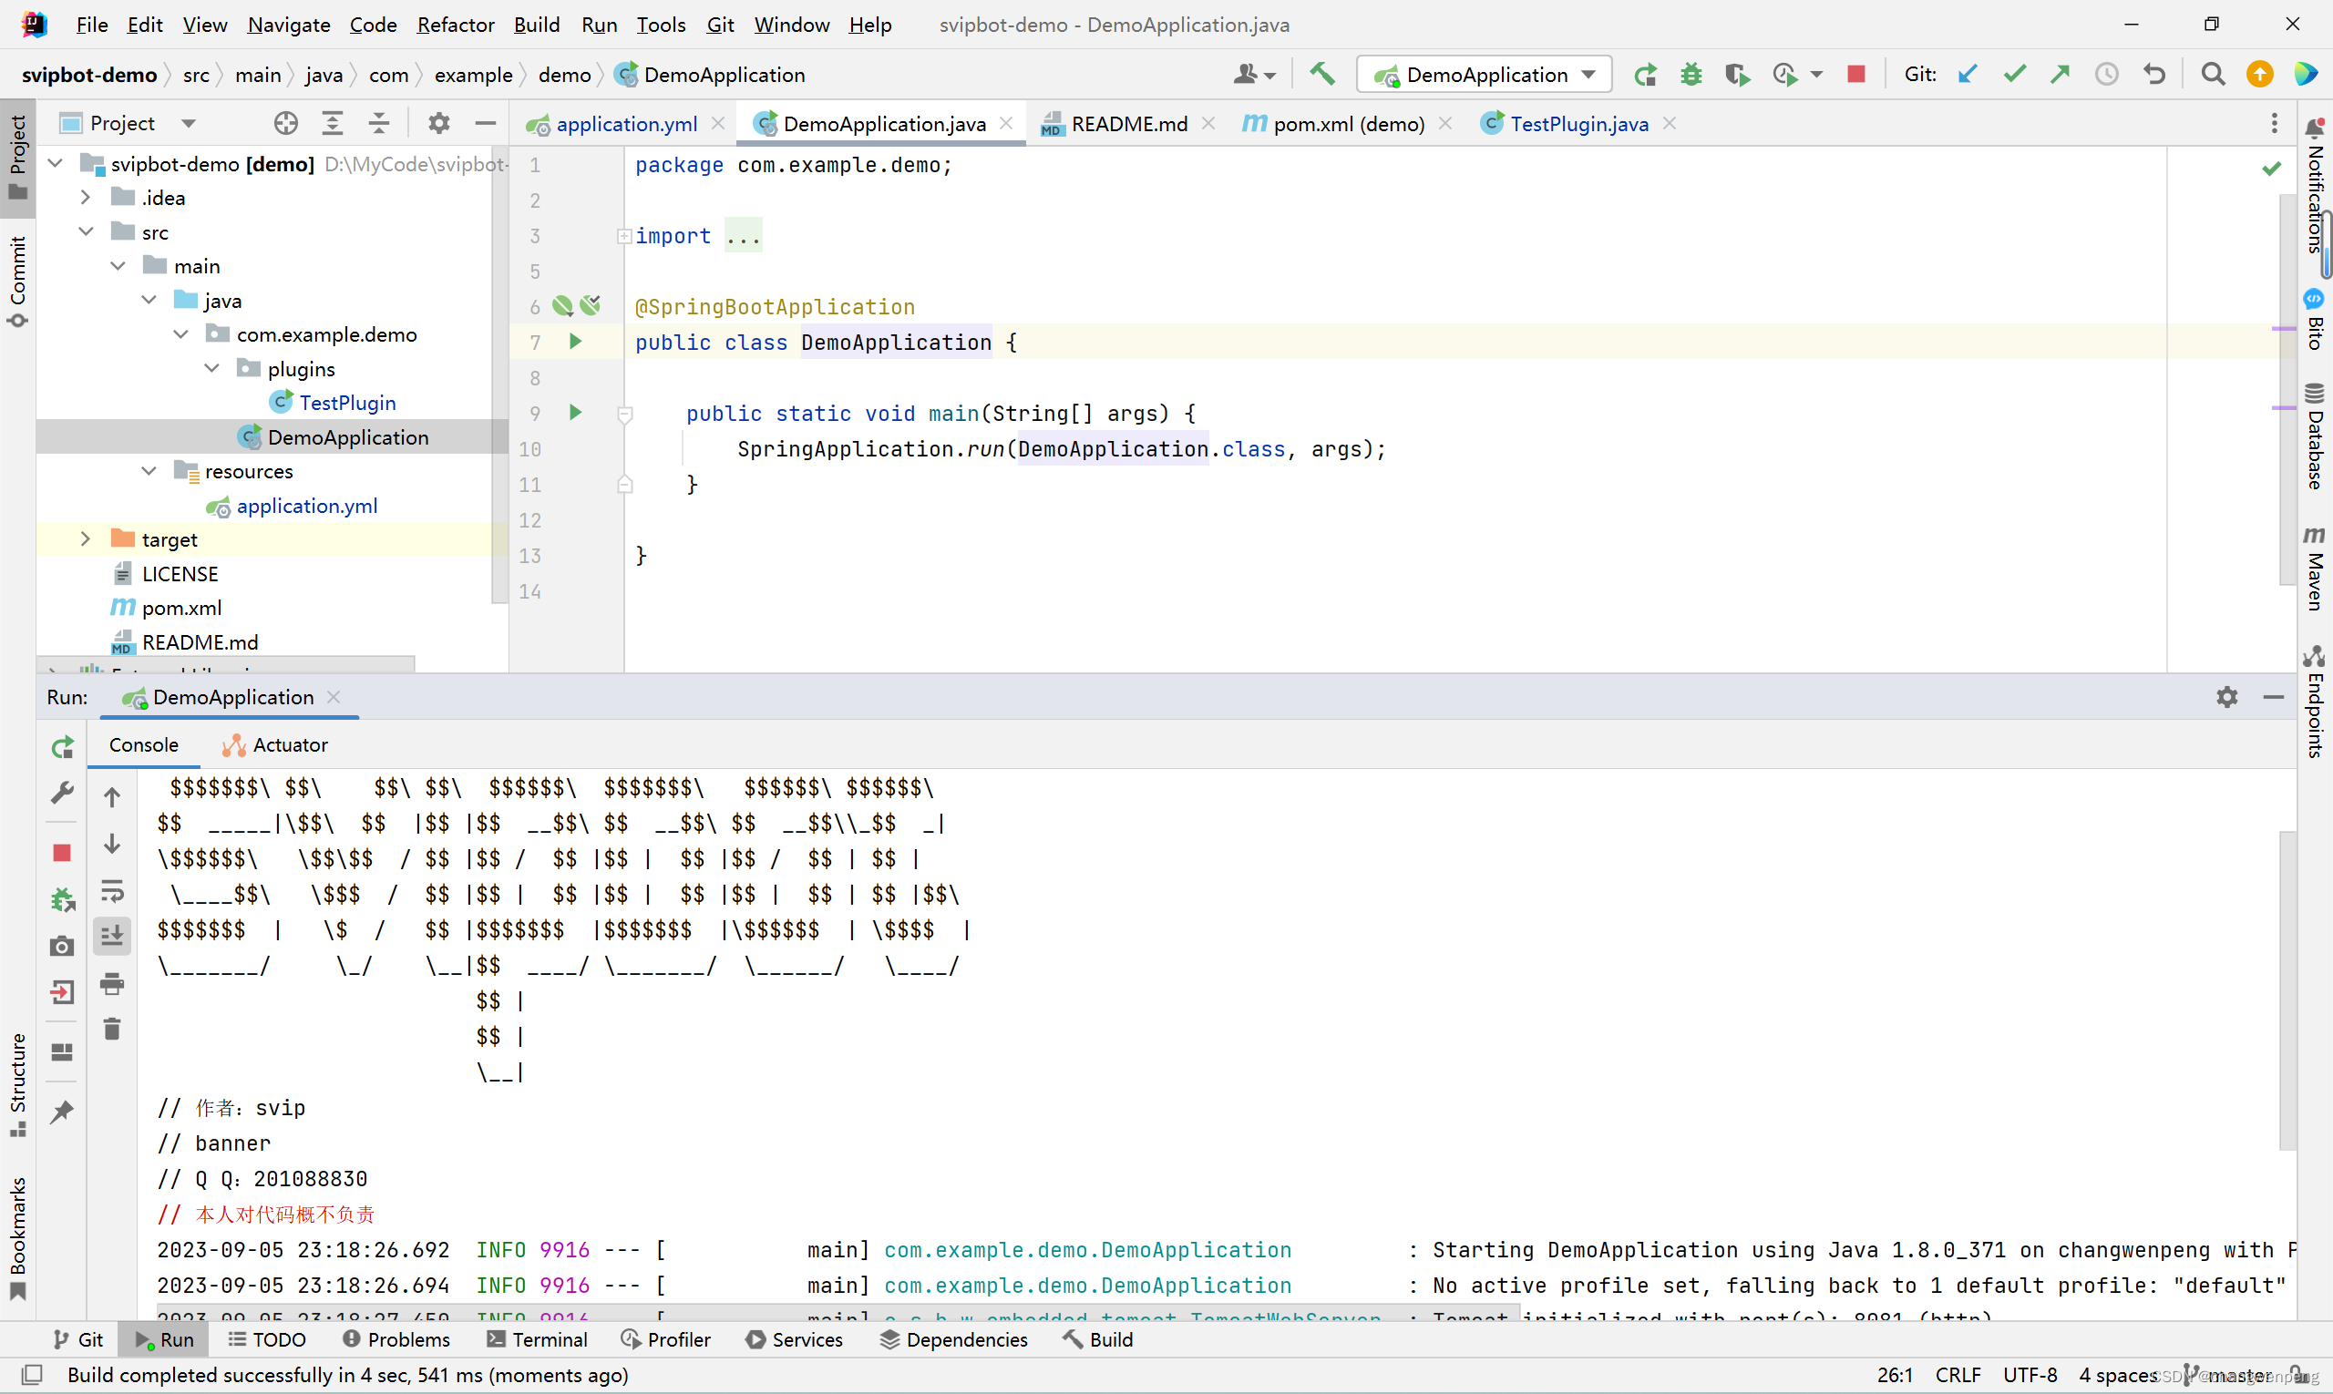Image resolution: width=2333 pixels, height=1394 pixels.
Task: Open the Refactor menu
Action: click(455, 25)
